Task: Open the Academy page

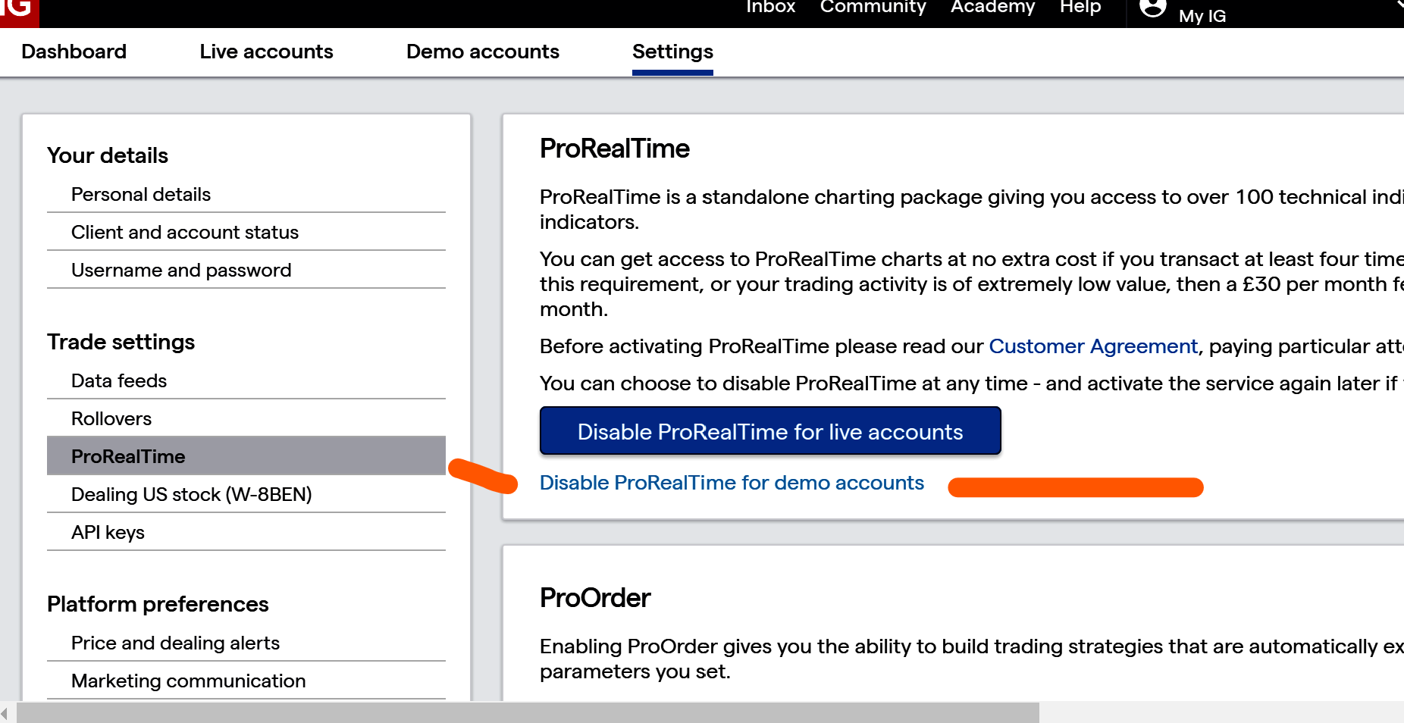Action: [x=992, y=8]
